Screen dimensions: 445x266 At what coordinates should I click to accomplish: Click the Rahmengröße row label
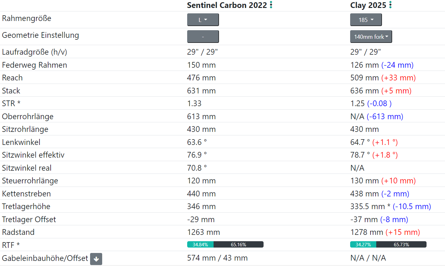point(26,18)
